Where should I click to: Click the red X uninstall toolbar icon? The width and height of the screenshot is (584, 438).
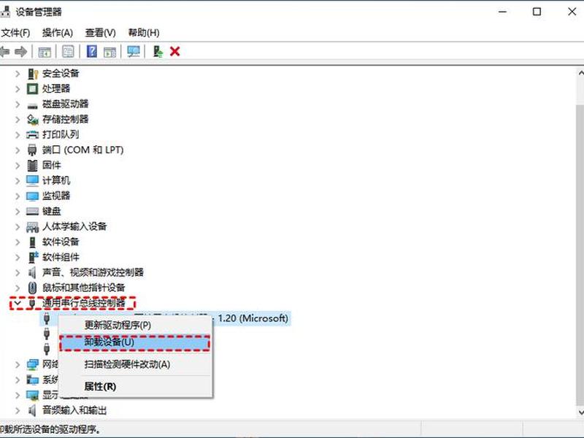174,51
